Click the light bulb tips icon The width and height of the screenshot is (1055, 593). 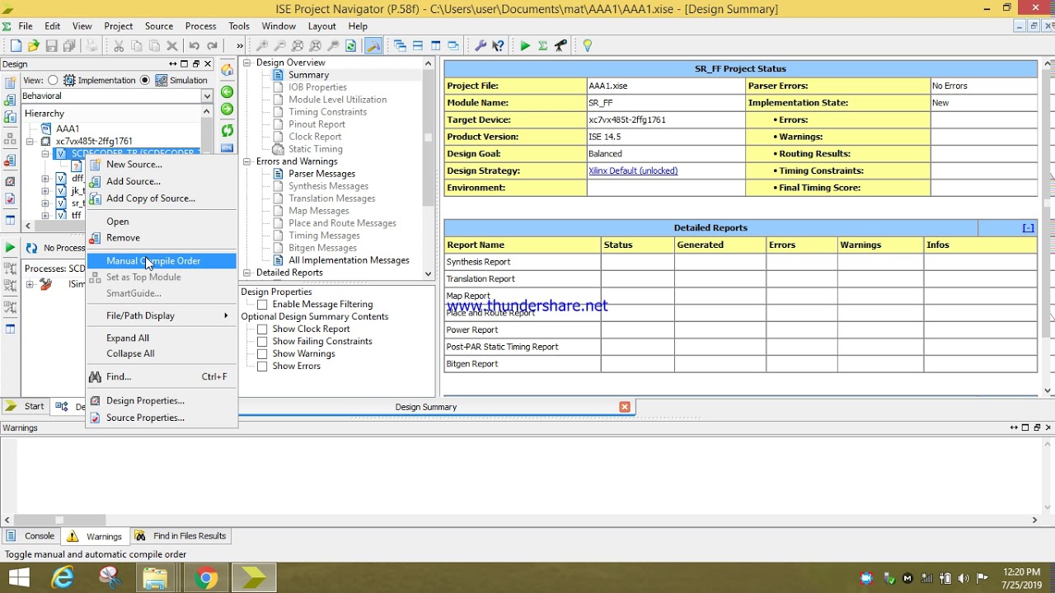[588, 46]
